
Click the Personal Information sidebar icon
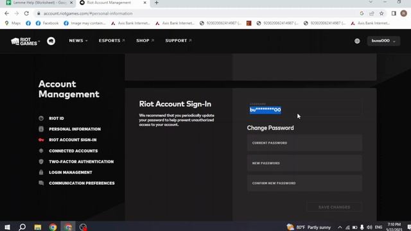pyautogui.click(x=41, y=129)
